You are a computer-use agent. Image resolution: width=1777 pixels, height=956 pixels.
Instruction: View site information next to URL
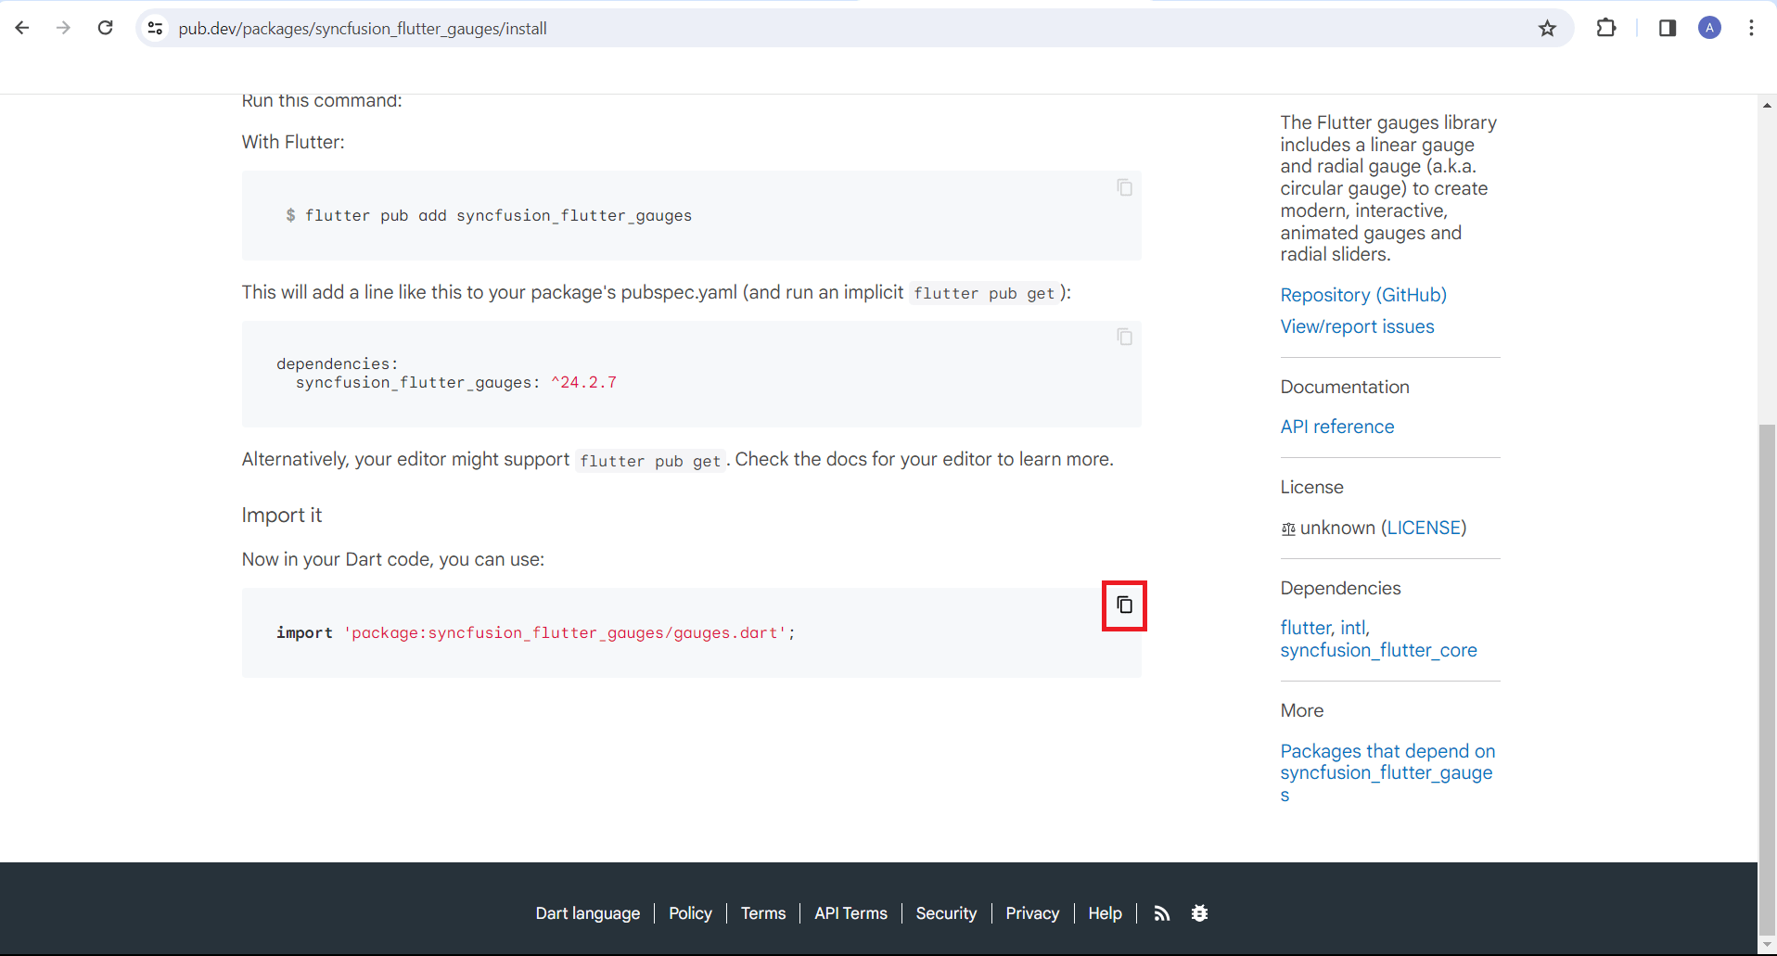coord(156,29)
